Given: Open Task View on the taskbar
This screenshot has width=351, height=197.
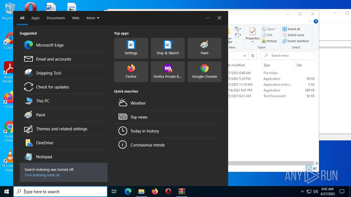Looking at the screenshot, I should tap(114, 192).
